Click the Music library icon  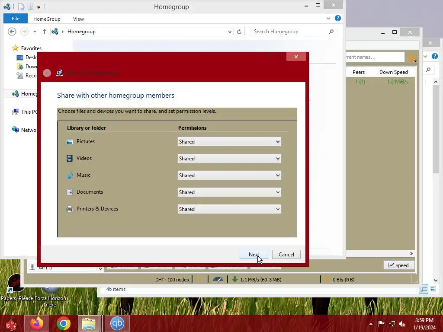tap(70, 176)
